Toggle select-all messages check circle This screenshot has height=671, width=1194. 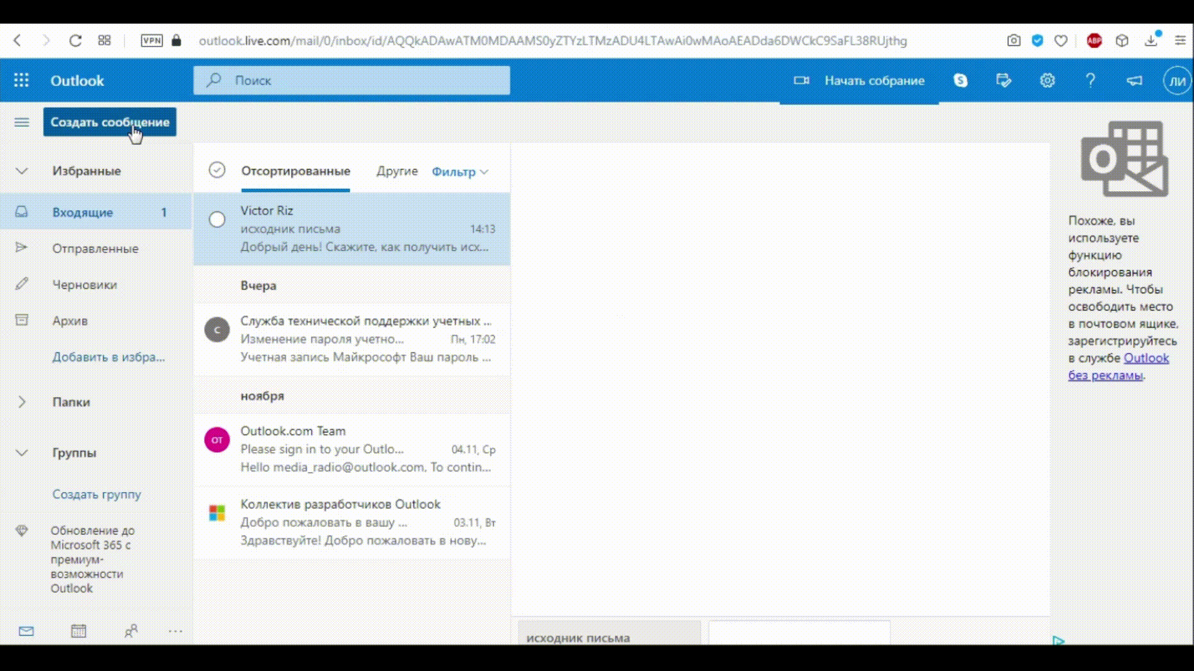click(x=217, y=170)
